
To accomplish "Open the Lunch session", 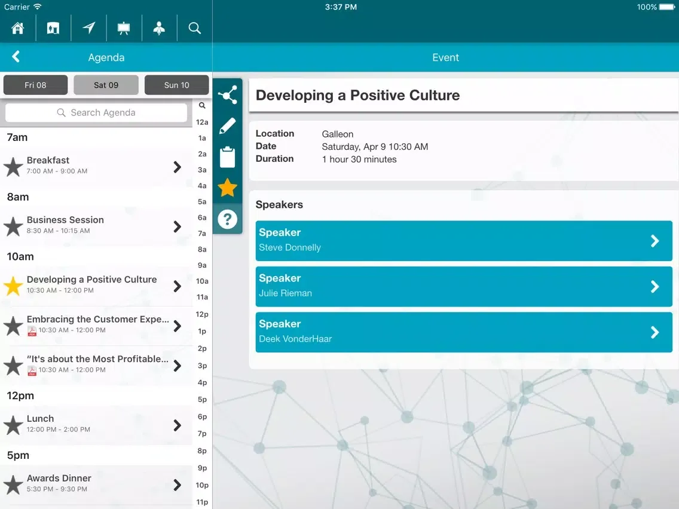I will [96, 425].
